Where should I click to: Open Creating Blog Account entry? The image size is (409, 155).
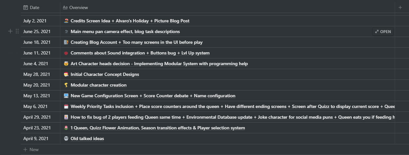[137, 42]
